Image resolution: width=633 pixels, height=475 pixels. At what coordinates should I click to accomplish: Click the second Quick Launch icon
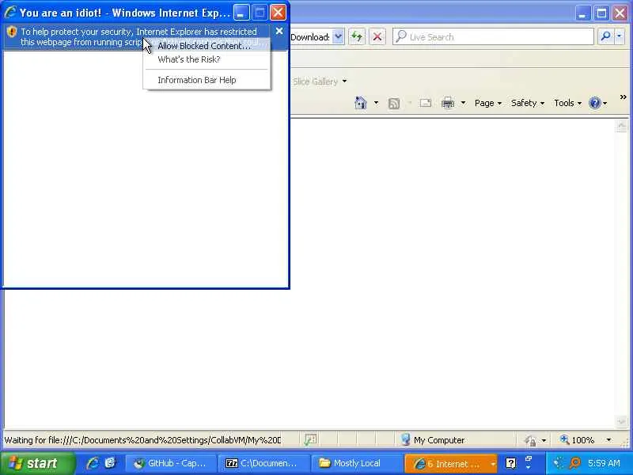click(109, 463)
